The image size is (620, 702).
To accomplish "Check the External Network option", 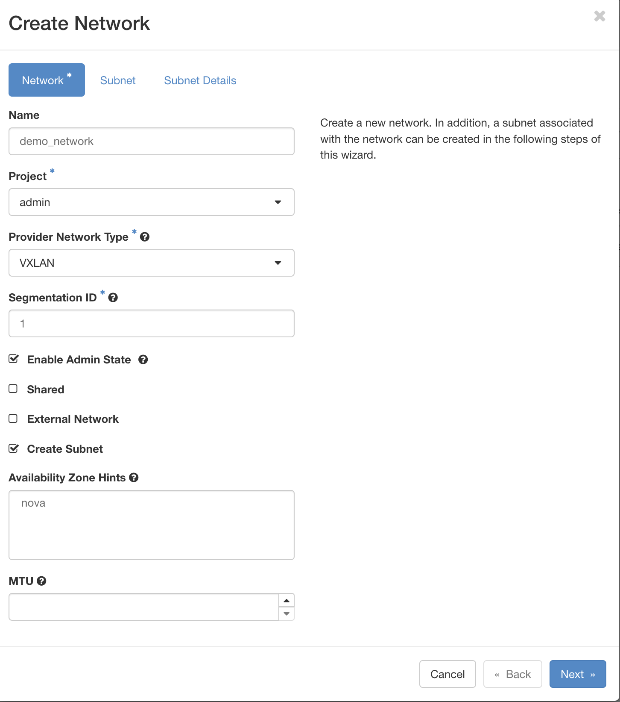I will pyautogui.click(x=13, y=419).
